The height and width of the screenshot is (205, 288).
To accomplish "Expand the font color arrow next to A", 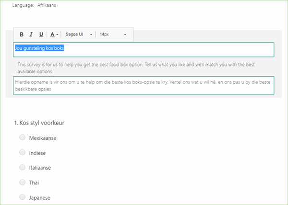I will pyautogui.click(x=58, y=34).
